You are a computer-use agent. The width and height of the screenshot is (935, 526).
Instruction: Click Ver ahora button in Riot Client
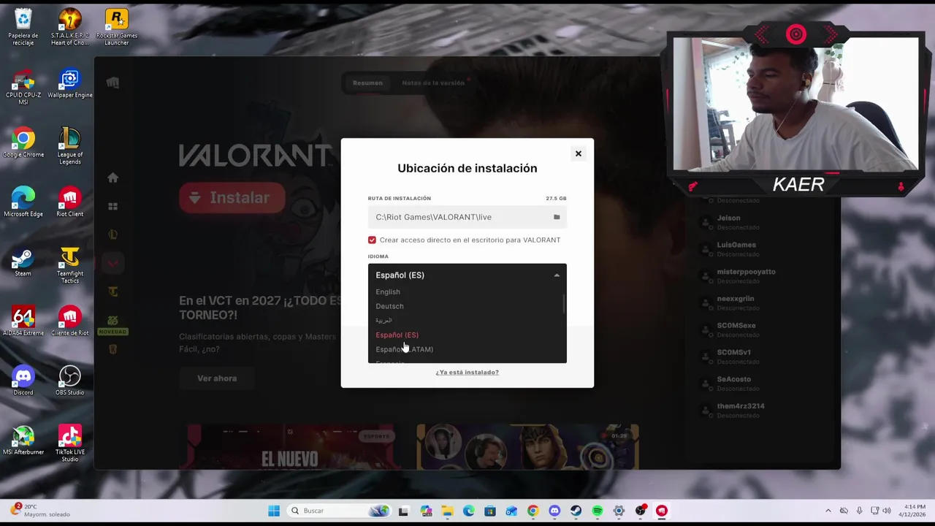click(217, 378)
